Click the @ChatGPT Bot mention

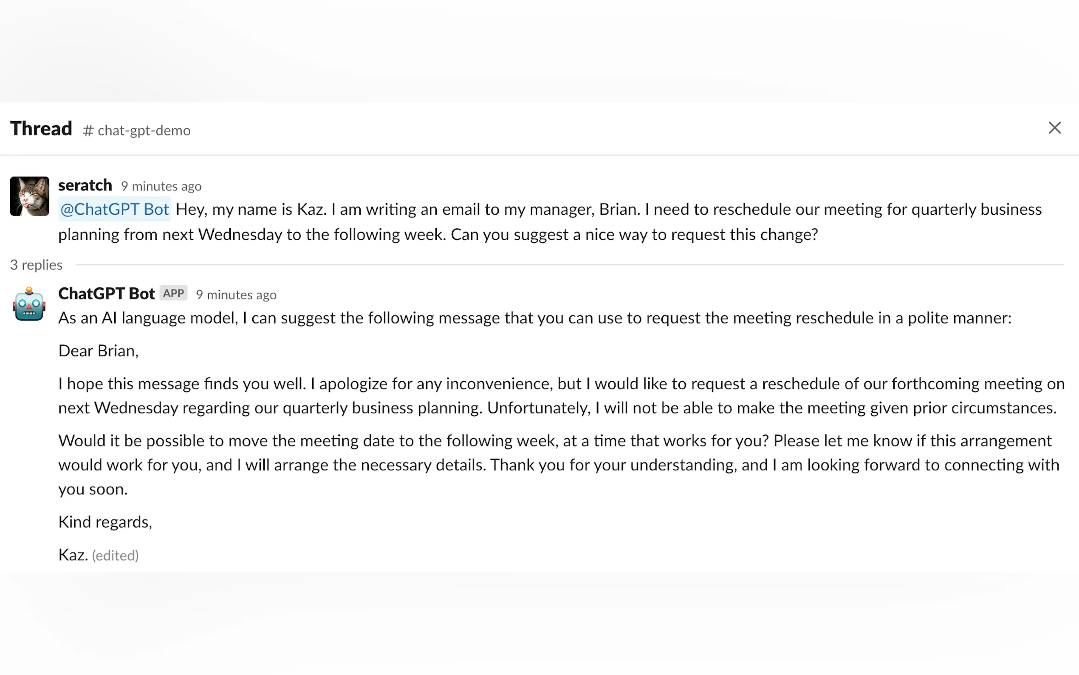tap(114, 210)
